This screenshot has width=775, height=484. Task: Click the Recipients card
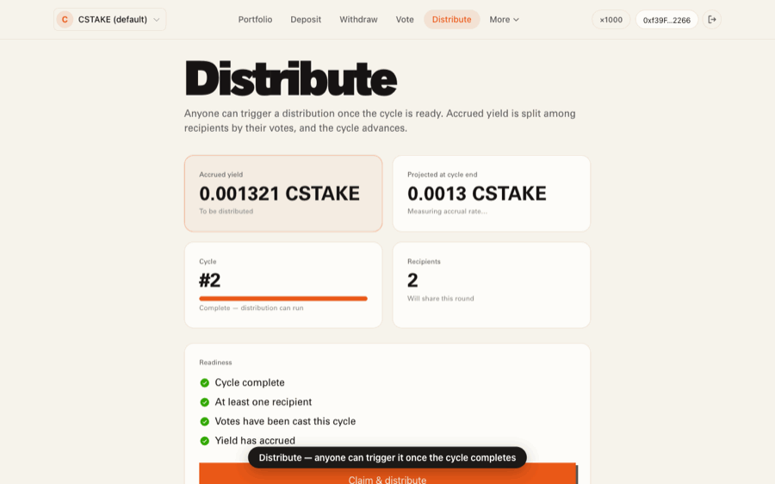click(x=492, y=285)
